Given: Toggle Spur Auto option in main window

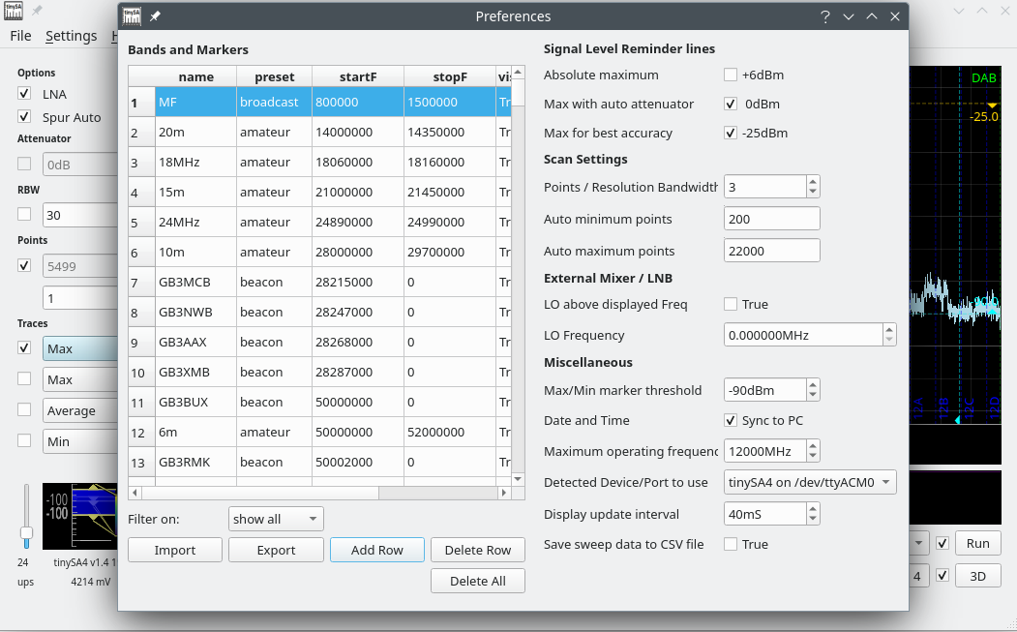Looking at the screenshot, I should click(x=24, y=117).
